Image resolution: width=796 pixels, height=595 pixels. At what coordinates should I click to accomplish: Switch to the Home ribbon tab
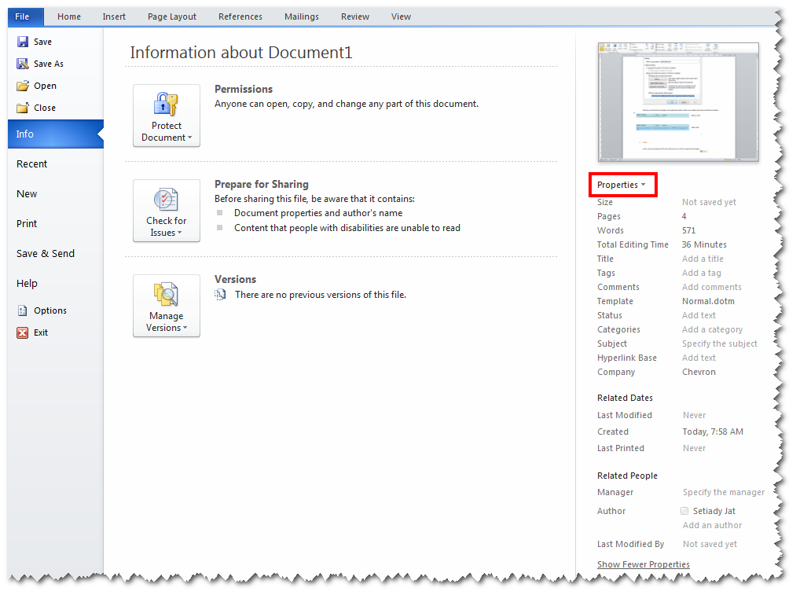tap(69, 16)
